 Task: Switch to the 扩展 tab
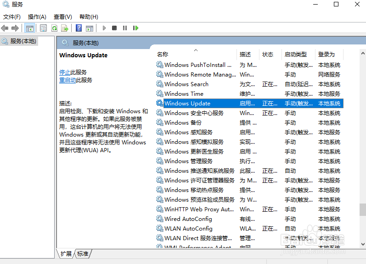point(66,253)
